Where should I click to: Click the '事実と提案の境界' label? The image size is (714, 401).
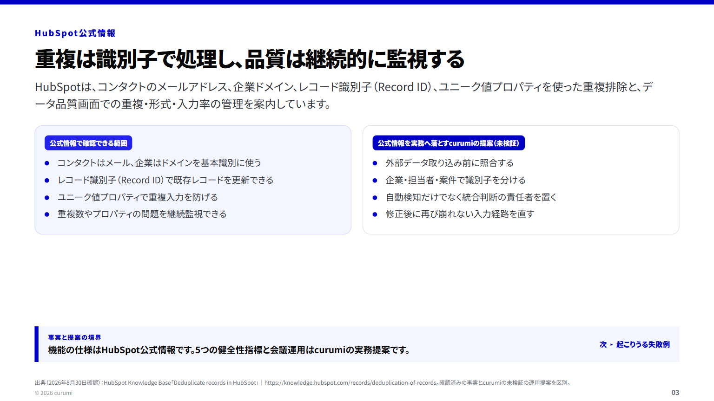point(74,337)
